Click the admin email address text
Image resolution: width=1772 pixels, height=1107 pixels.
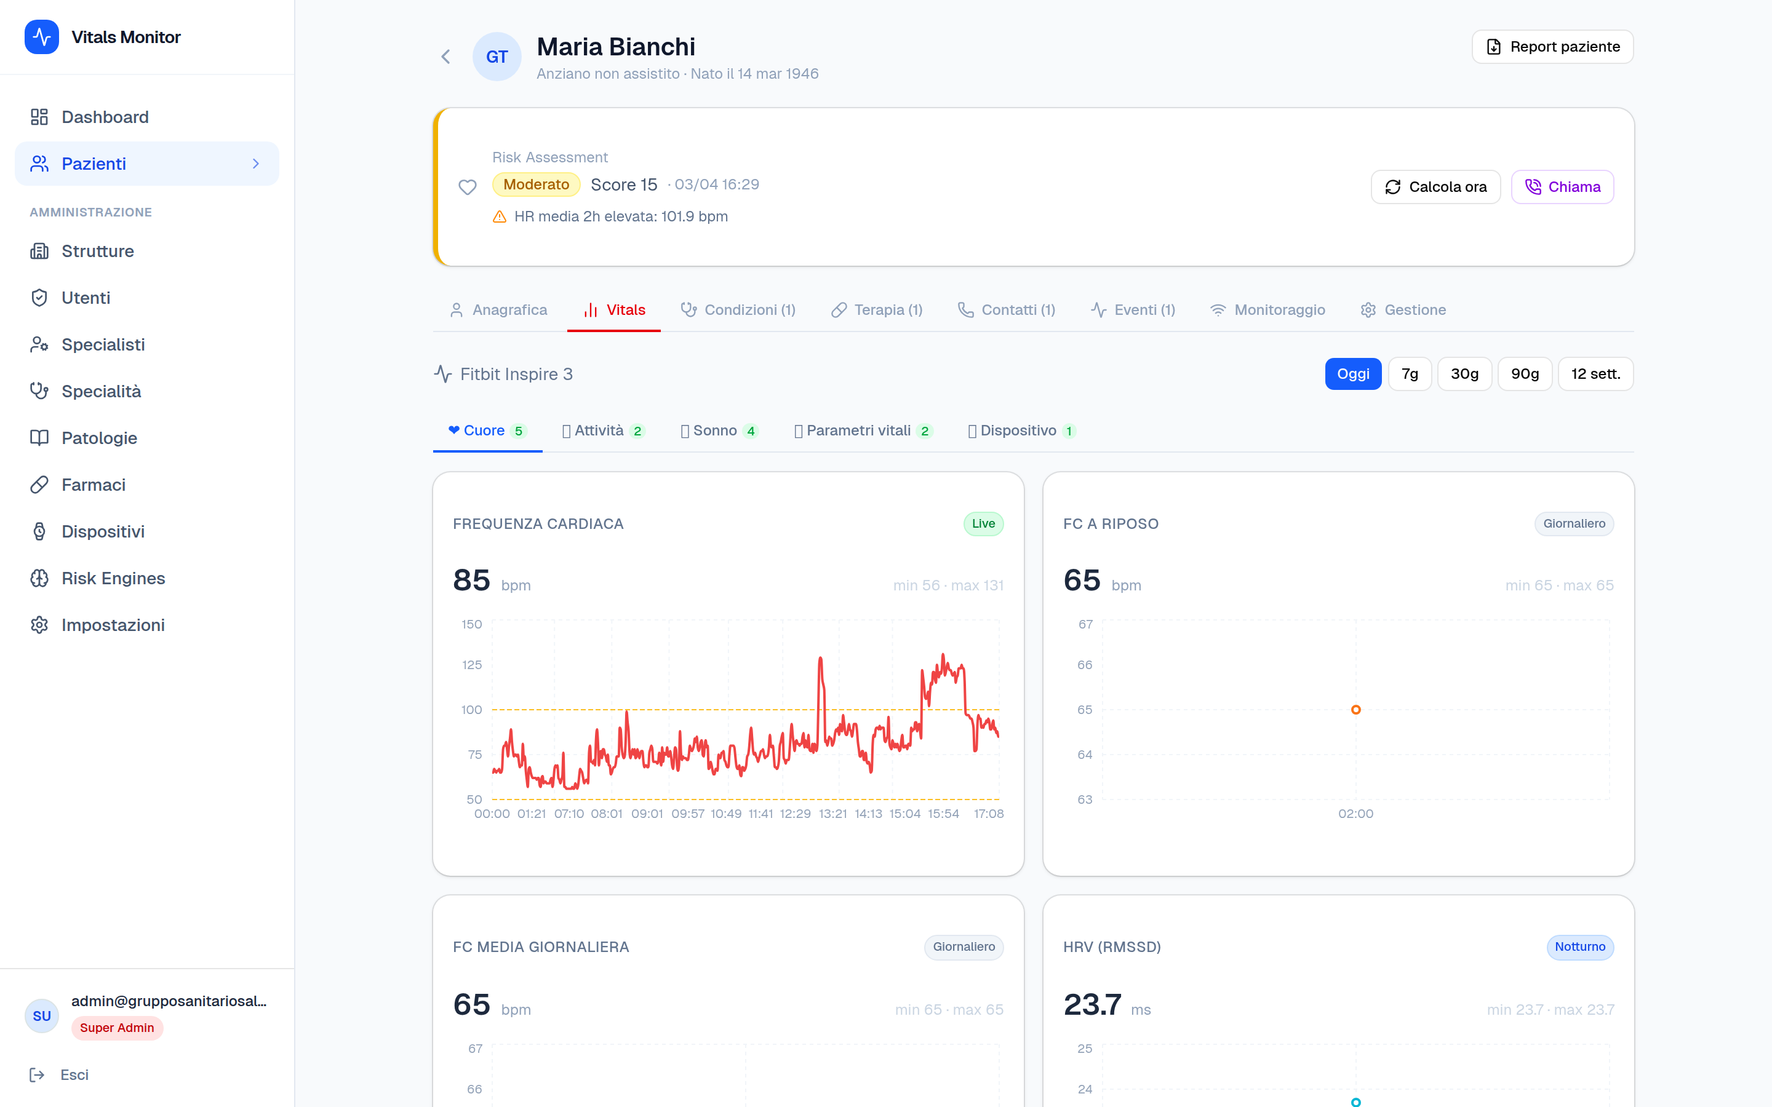point(169,1002)
